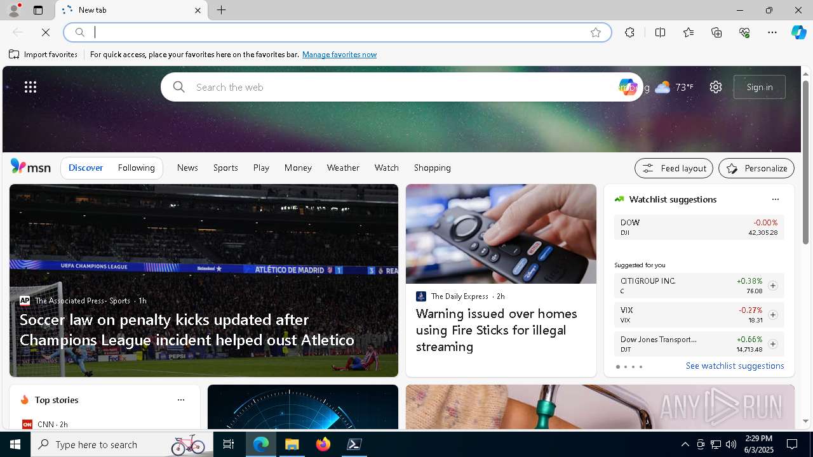The height and width of the screenshot is (457, 813).
Task: Launch Firefox from taskbar
Action: tap(323, 444)
